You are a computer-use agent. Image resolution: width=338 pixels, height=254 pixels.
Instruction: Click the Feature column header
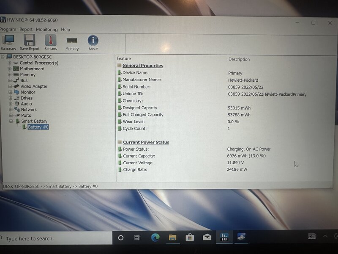coord(124,58)
